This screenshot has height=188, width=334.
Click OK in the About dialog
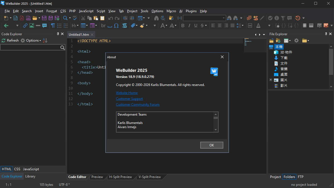click(x=212, y=145)
